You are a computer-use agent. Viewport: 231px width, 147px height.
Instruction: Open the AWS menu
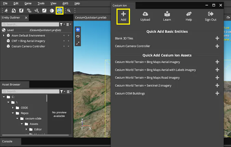[65, 3]
